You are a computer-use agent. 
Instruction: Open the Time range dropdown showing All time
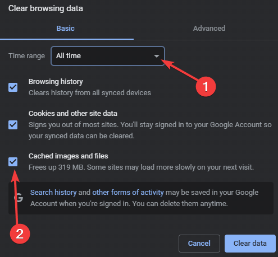tap(108, 56)
